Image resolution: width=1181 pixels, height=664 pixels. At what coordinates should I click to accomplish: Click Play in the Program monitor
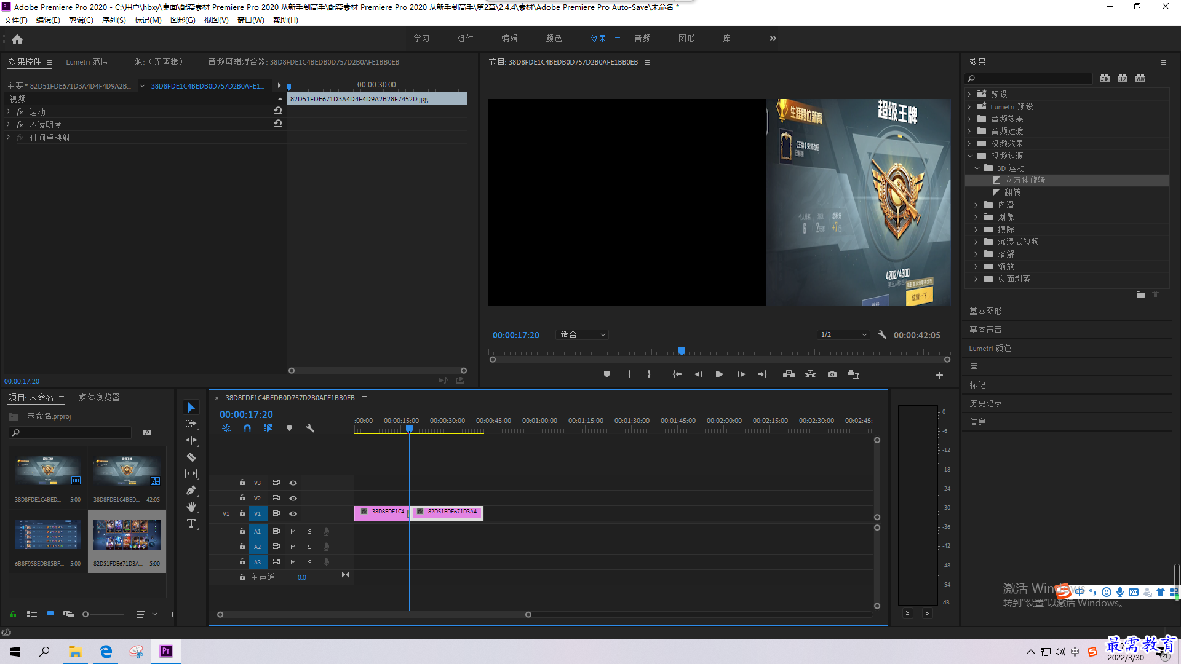[719, 374]
